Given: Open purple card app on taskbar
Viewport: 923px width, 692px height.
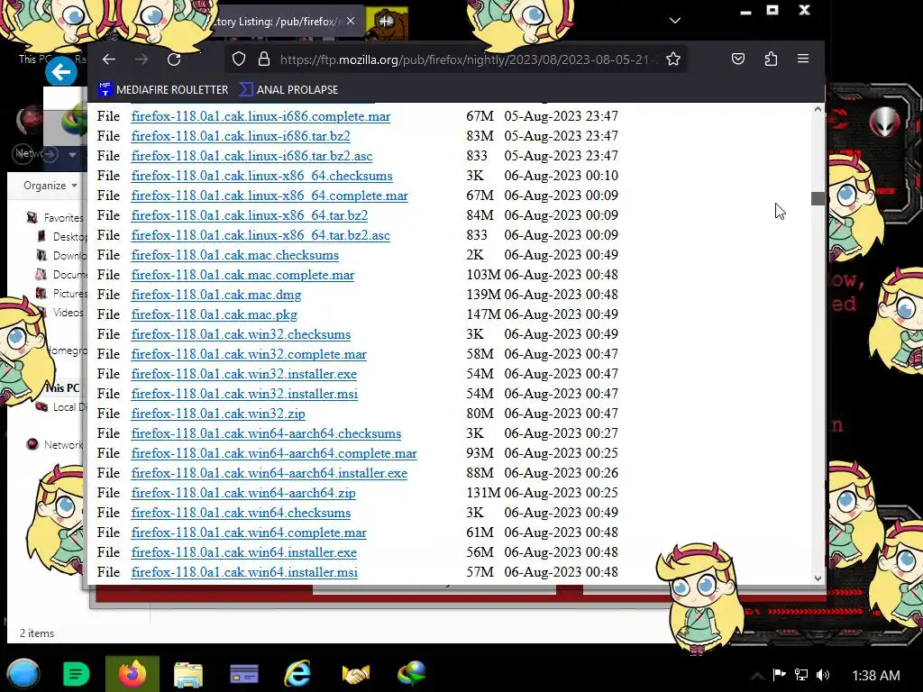Looking at the screenshot, I should (243, 674).
